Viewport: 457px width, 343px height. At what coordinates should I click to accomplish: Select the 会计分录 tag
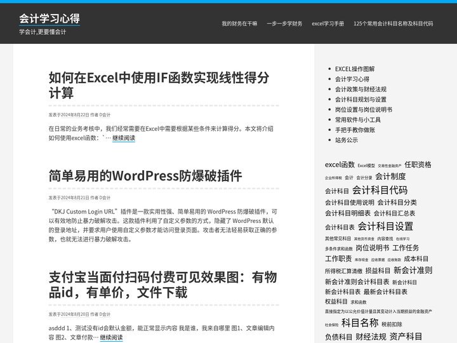pyautogui.click(x=364, y=178)
